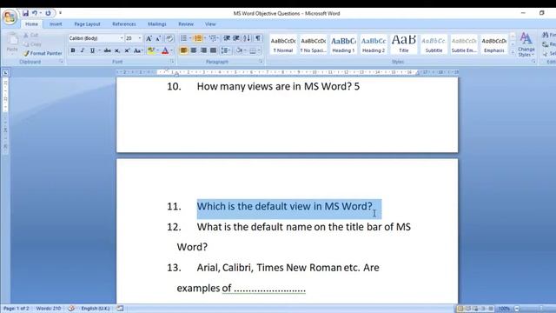Apply the Normal style
Viewport: 556px width, 313px height.
pyautogui.click(x=283, y=44)
